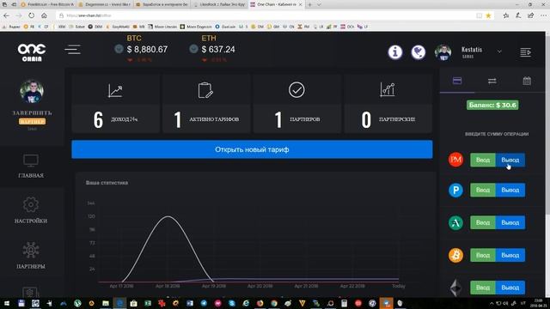Click the ETH coin icon

point(193,49)
